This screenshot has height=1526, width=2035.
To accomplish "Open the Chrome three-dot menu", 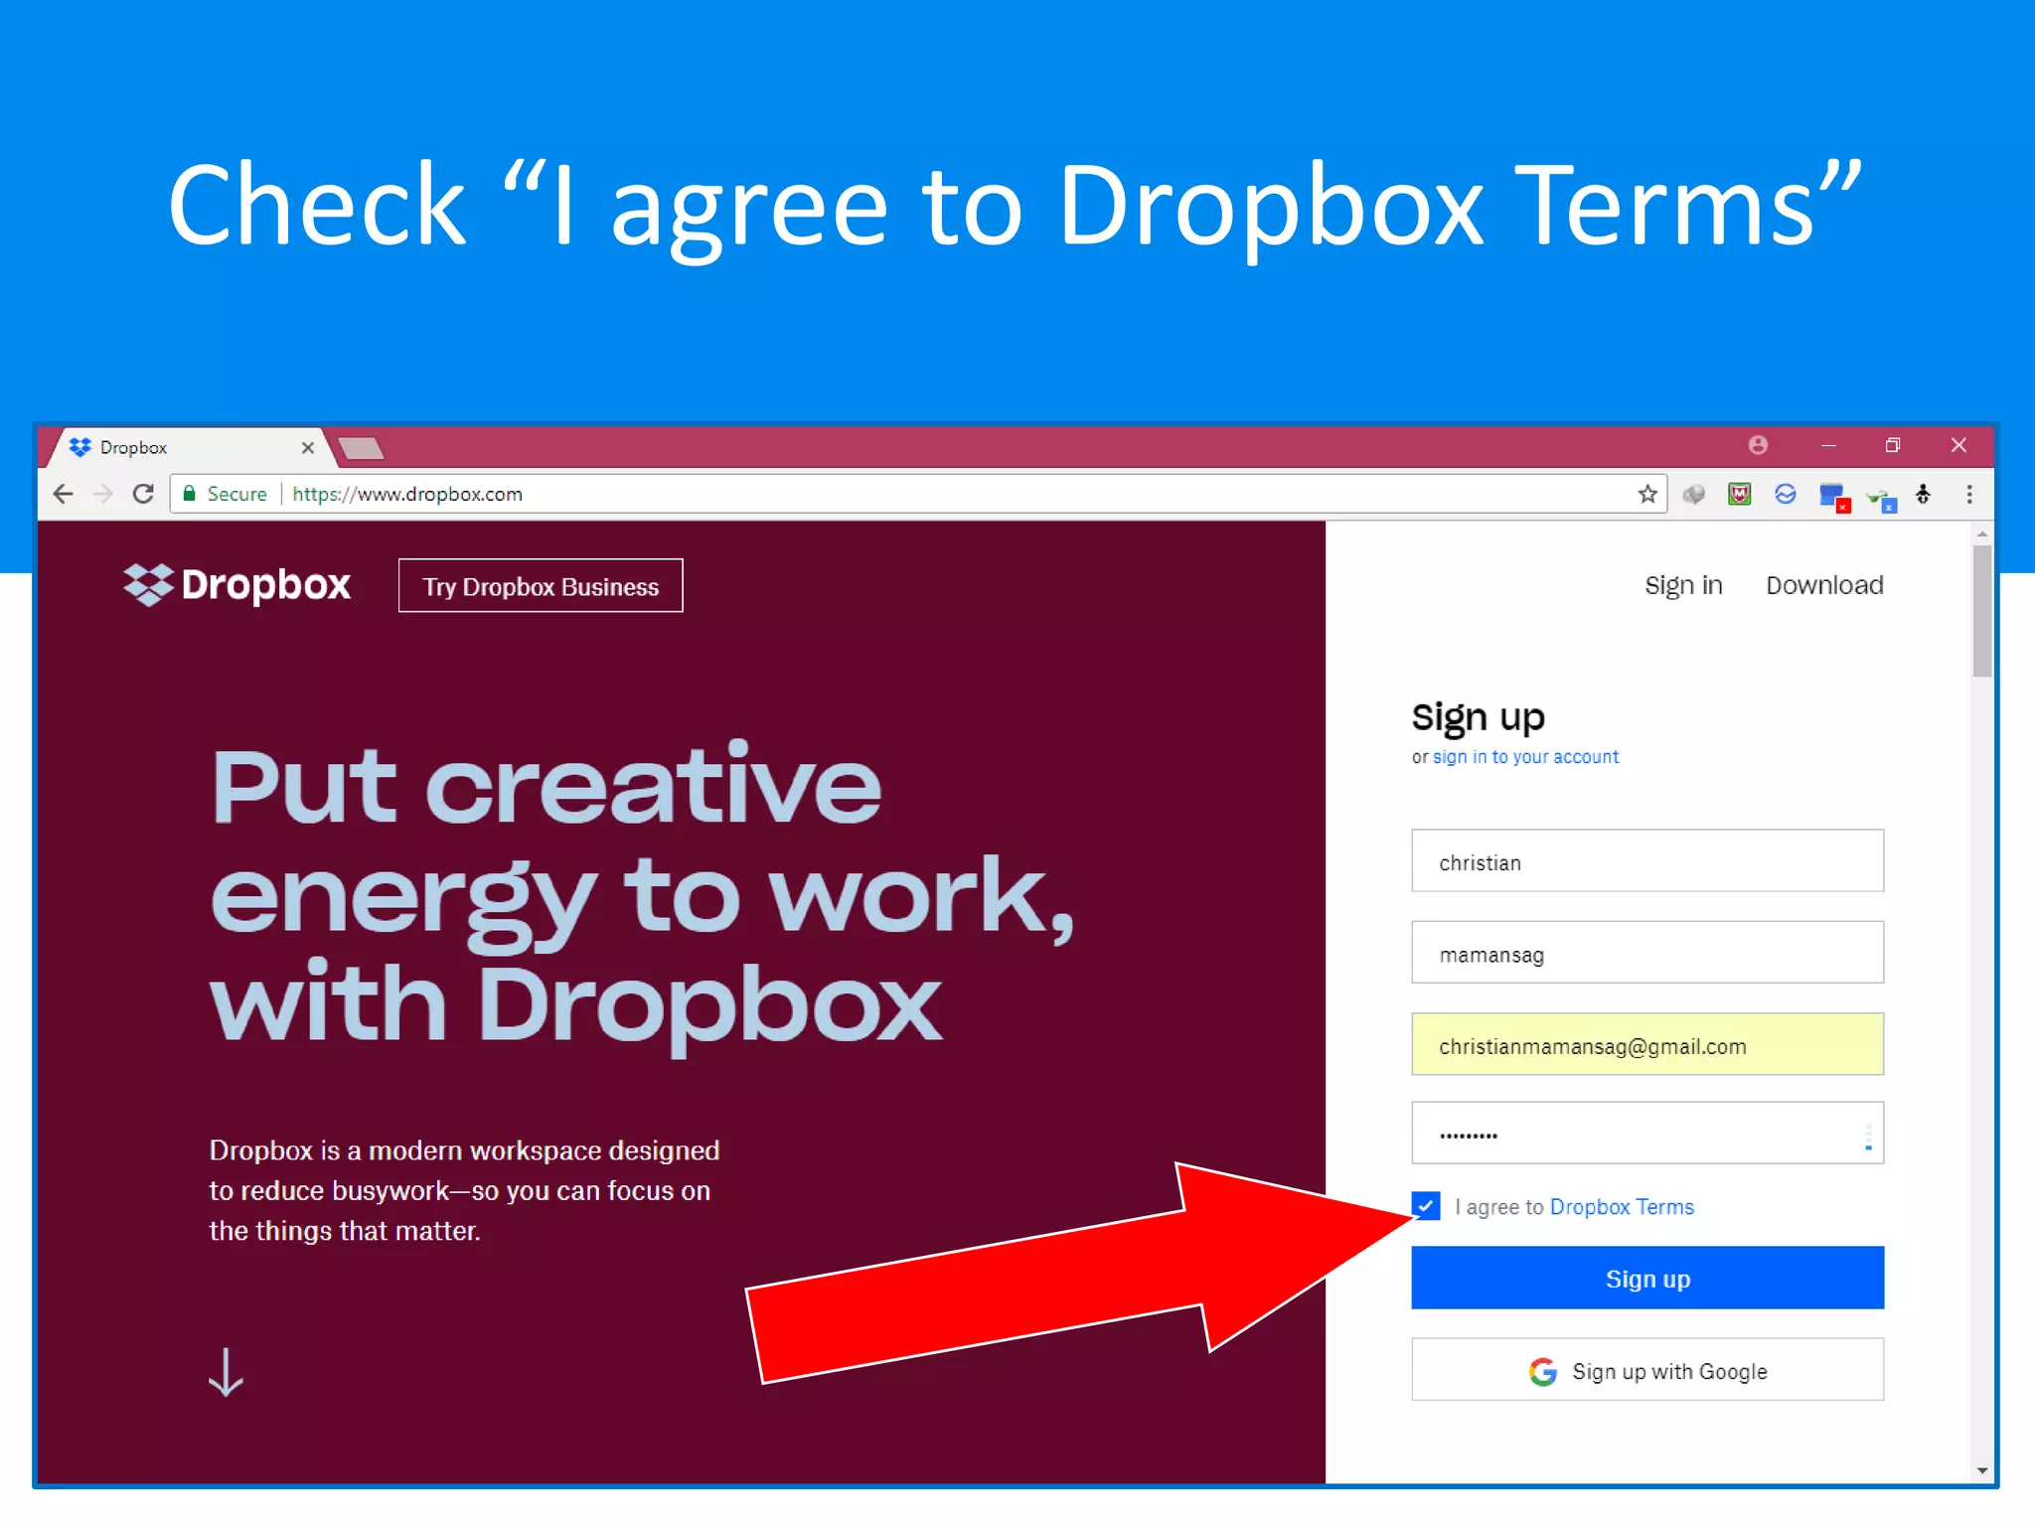I will click(1969, 494).
